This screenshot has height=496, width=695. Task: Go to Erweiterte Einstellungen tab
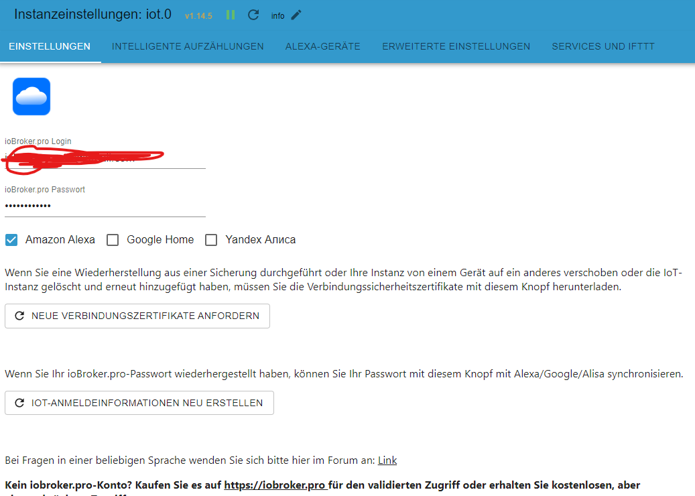(456, 46)
